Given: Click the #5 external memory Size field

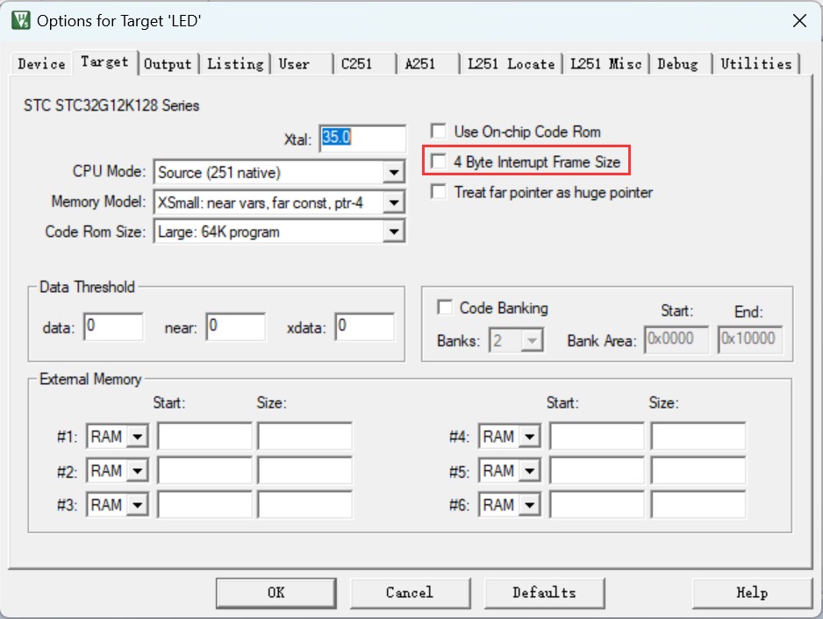Looking at the screenshot, I should pos(698,471).
